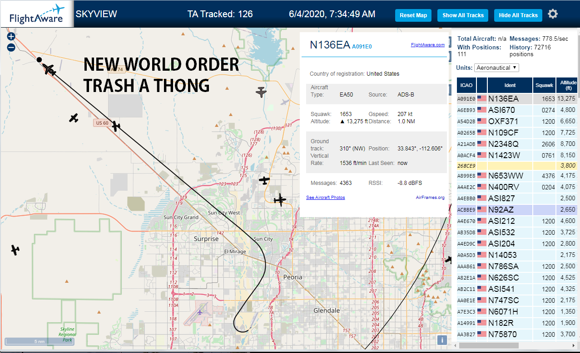Select the aircraft icon near the map's left border
The width and height of the screenshot is (580, 353).
(x=15, y=250)
